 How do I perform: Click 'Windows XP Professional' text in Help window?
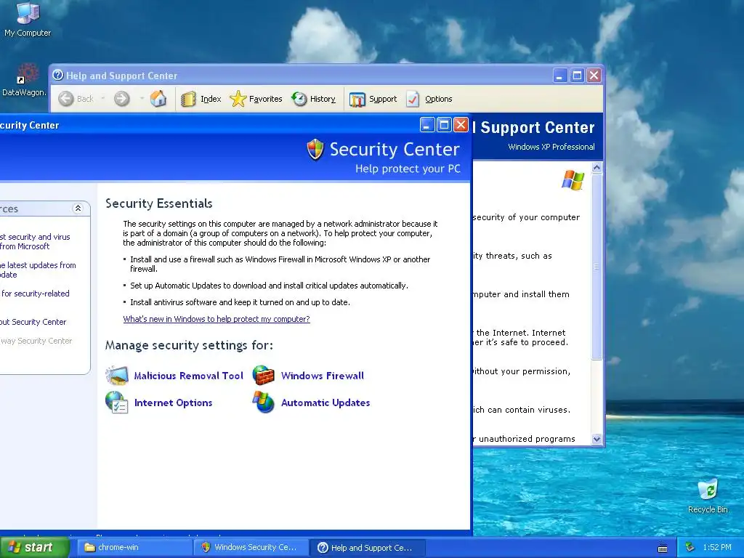[551, 147]
